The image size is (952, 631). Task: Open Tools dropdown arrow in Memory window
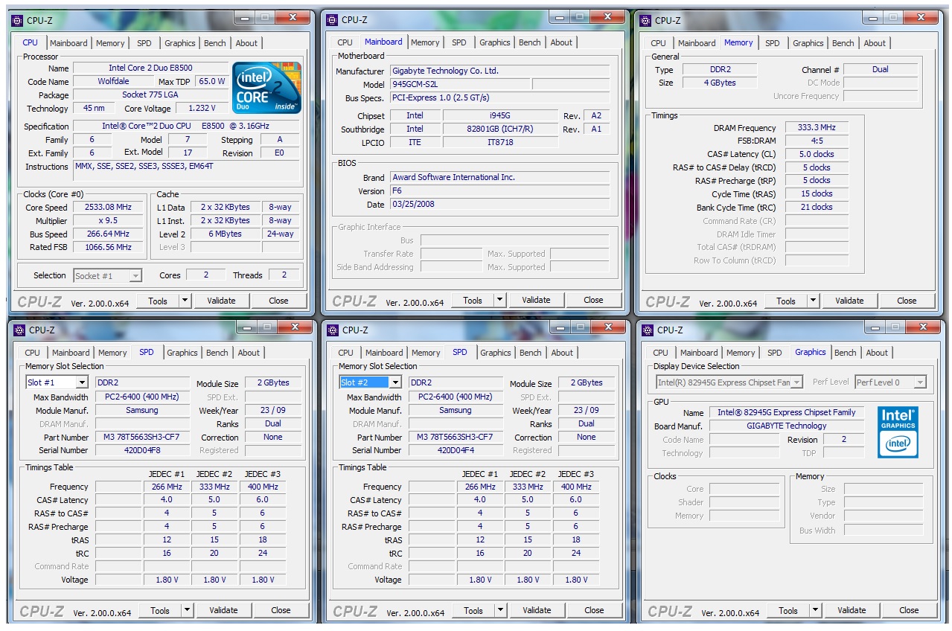[813, 301]
